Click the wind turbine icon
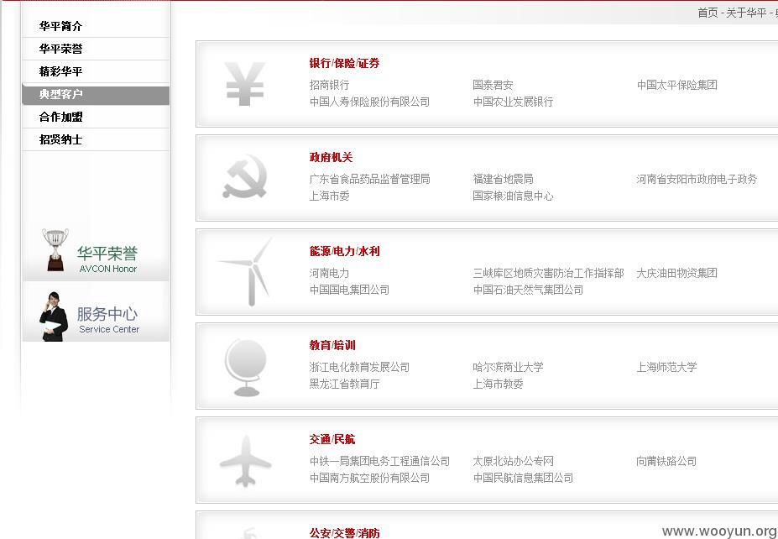778x539 pixels. point(247,271)
